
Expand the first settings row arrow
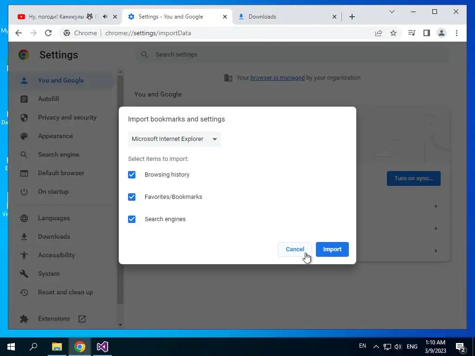coord(436,206)
